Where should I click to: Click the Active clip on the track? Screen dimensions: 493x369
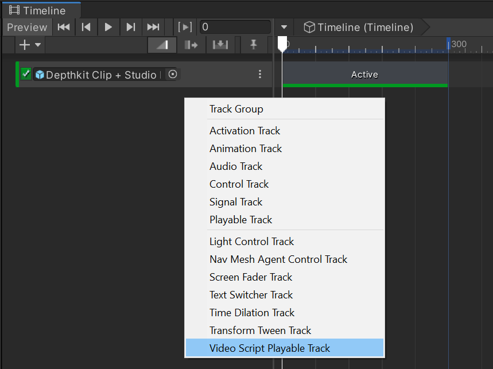point(364,75)
